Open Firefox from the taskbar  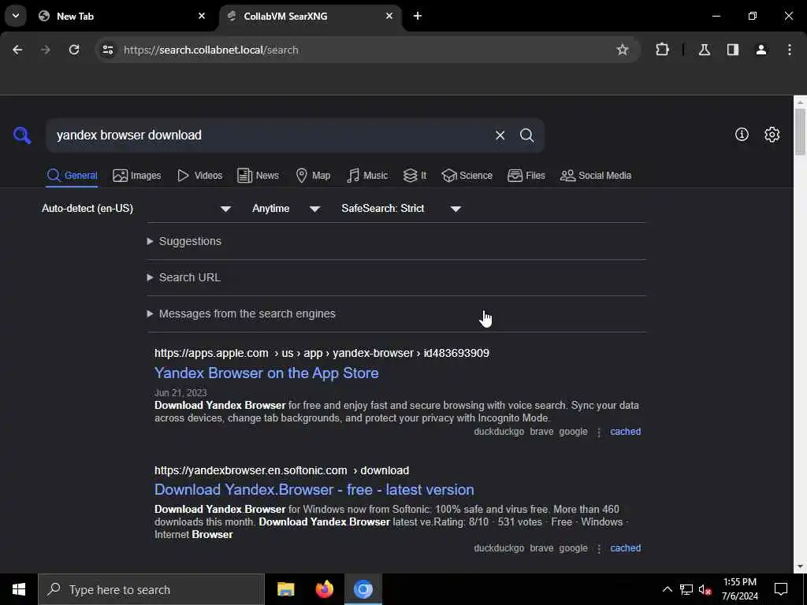tap(324, 589)
